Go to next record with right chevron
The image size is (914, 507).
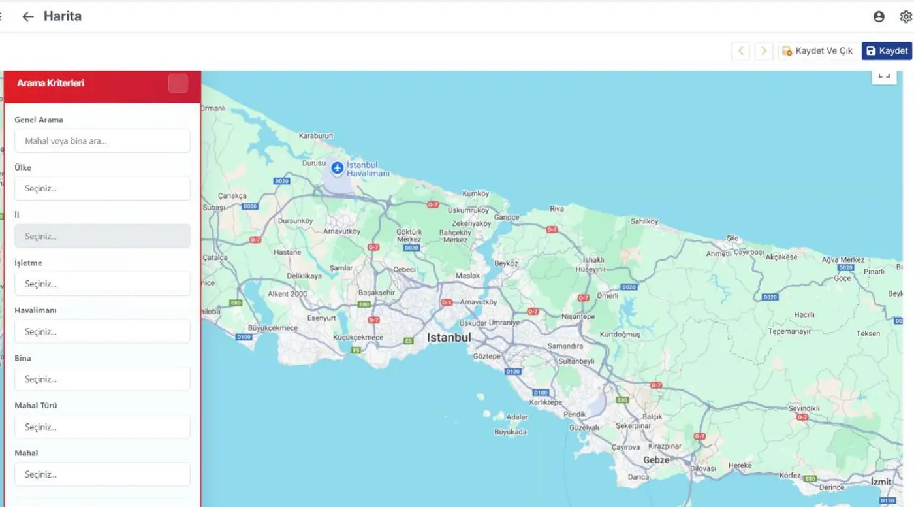[x=764, y=51]
